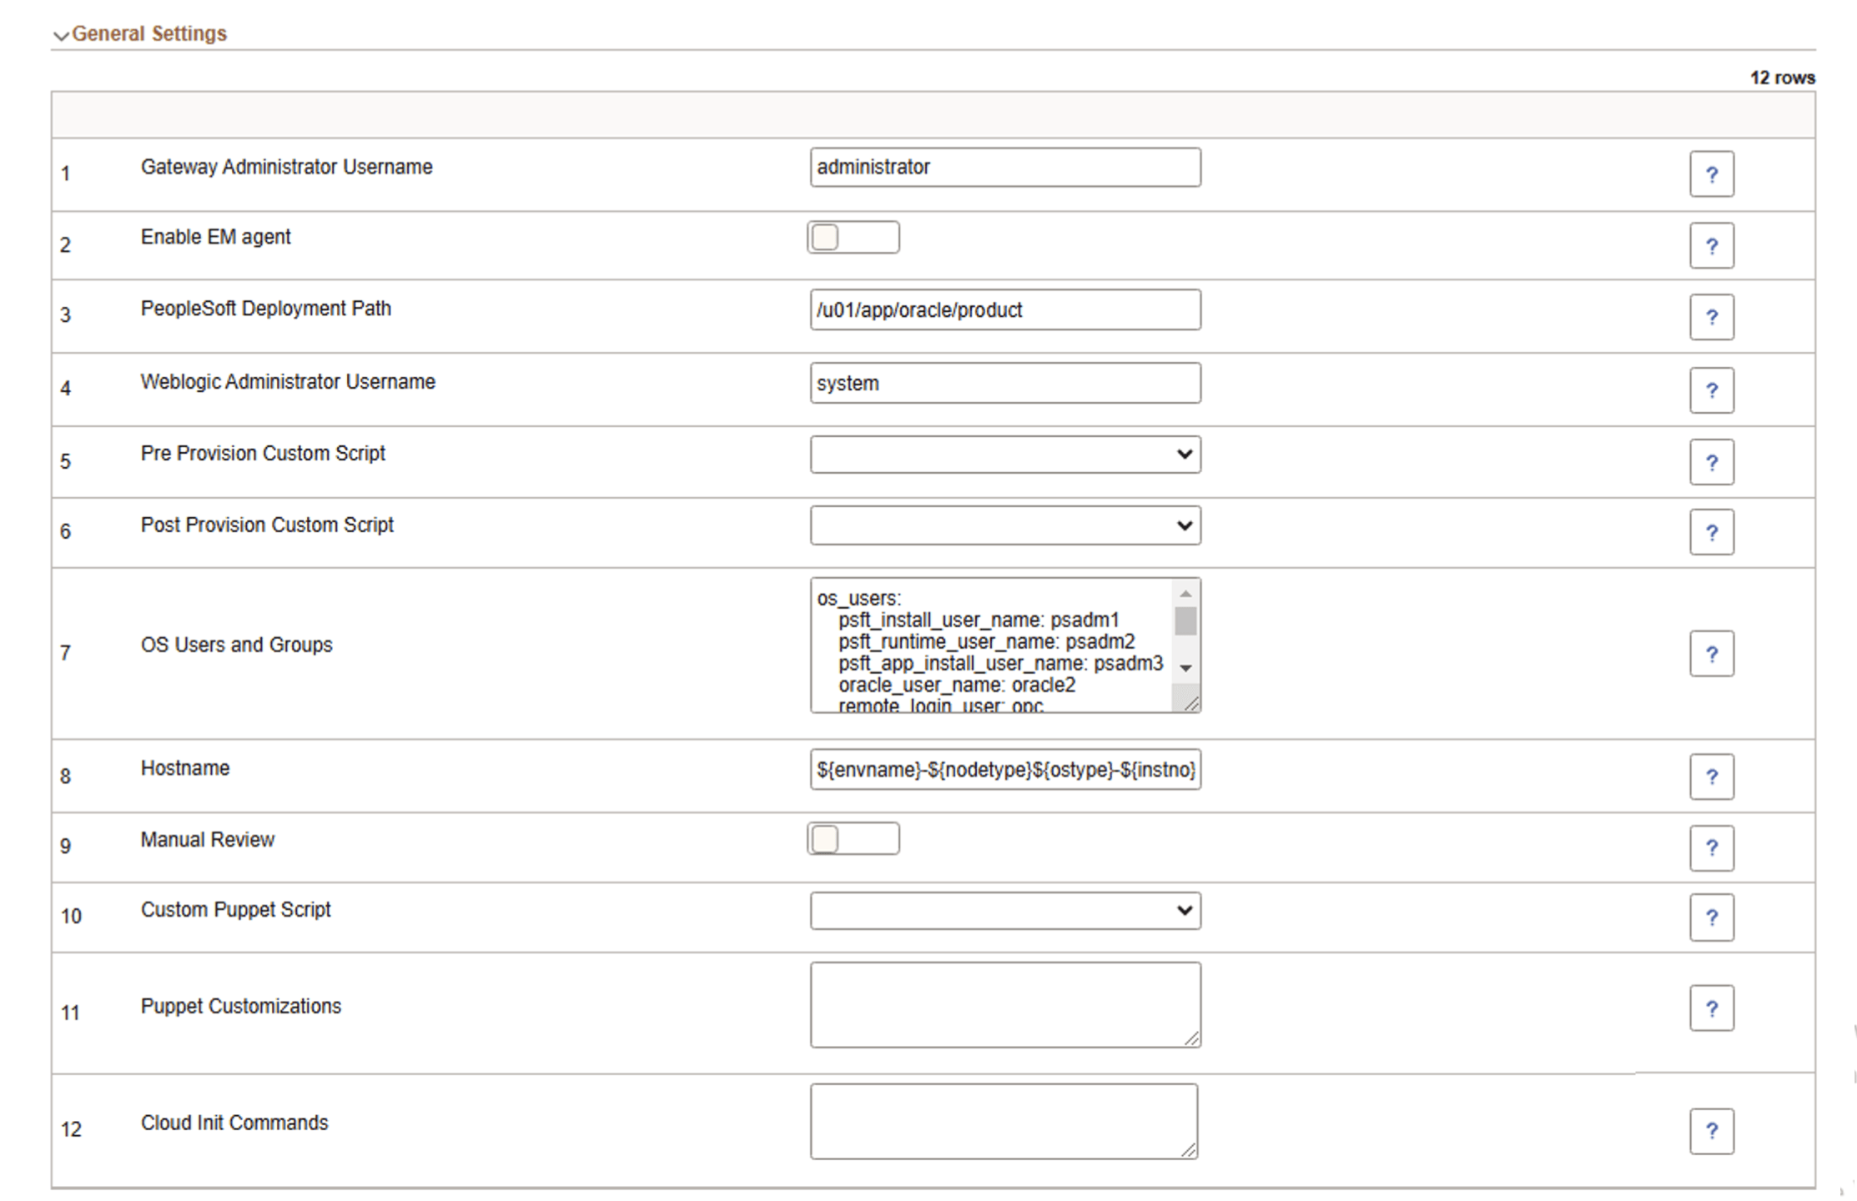This screenshot has height=1201, width=1857.
Task: Open help for OS Users and Groups
Action: [1713, 654]
